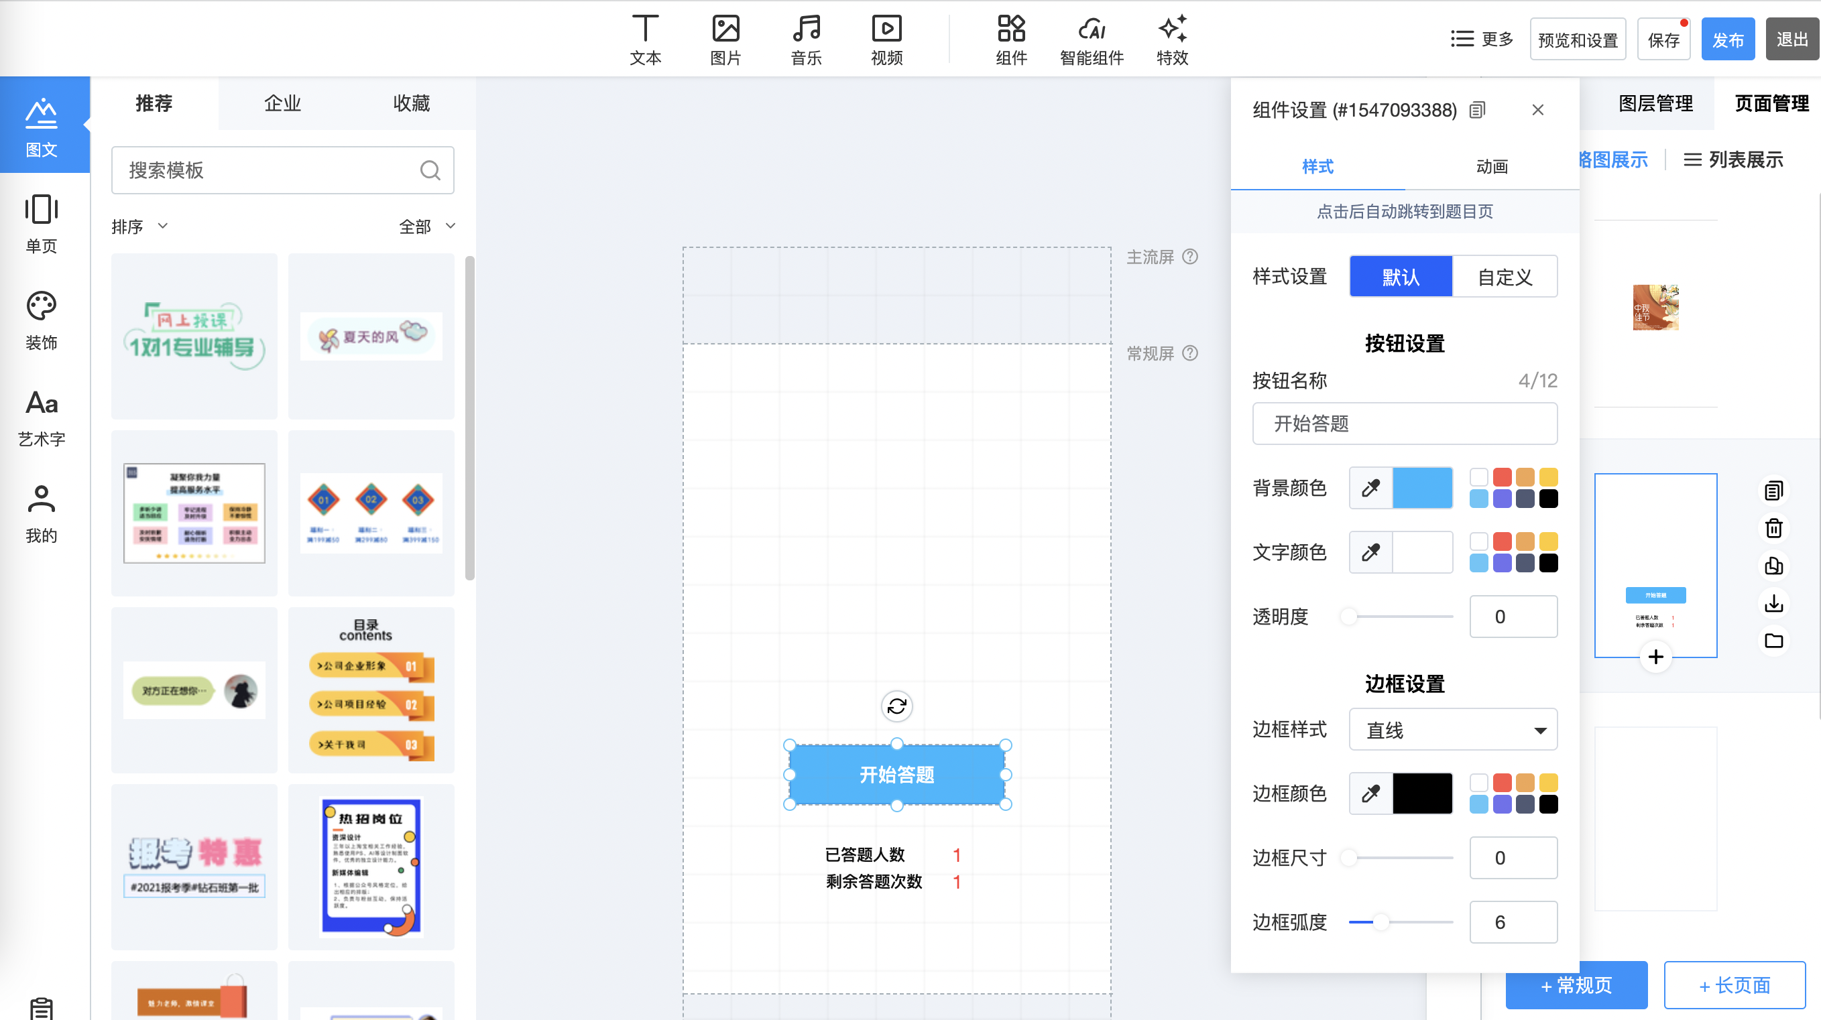Image resolution: width=1821 pixels, height=1020 pixels.
Task: Click the current white text color swatch
Action: coord(1421,552)
